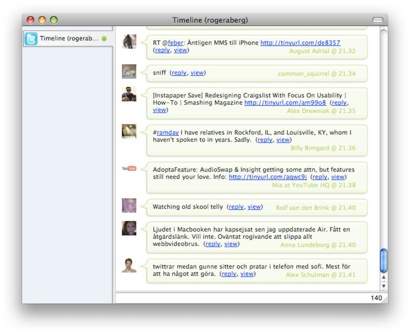The height and width of the screenshot is (334, 410).
Task: Open Alex Schulman's profile avatar
Action: pos(129,265)
